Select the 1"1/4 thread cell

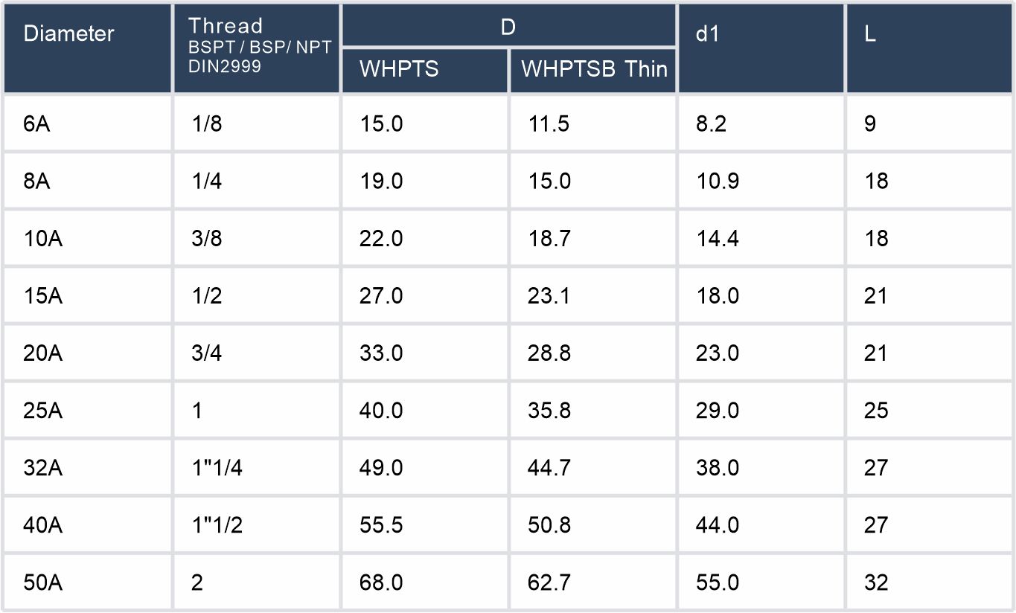(x=217, y=467)
